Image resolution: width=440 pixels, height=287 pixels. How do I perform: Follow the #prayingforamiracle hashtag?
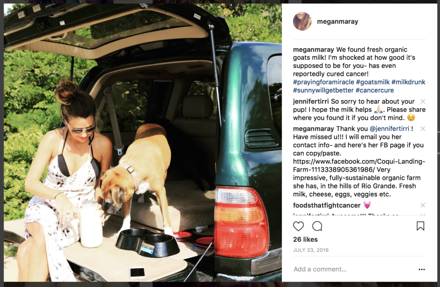pos(324,82)
